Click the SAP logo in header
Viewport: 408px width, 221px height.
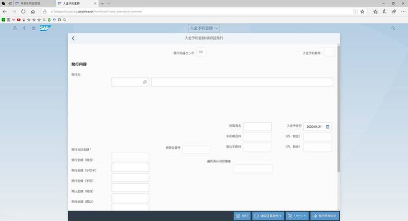click(x=45, y=28)
